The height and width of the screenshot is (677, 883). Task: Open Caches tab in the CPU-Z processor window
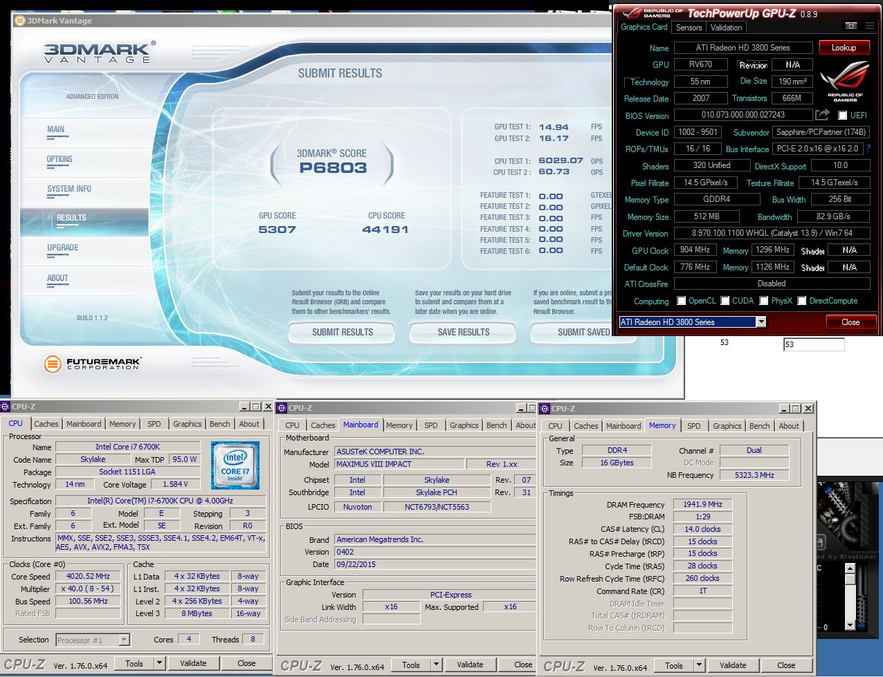46,424
